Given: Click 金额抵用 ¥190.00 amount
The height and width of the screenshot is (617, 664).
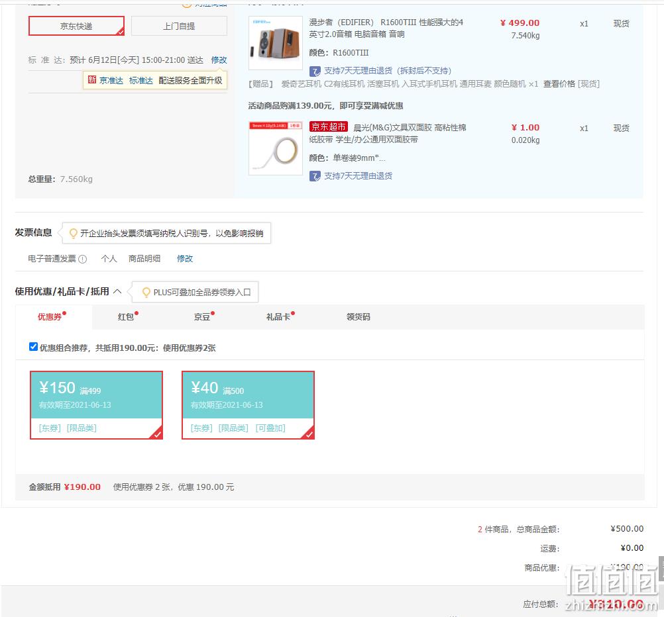Looking at the screenshot, I should coord(83,487).
